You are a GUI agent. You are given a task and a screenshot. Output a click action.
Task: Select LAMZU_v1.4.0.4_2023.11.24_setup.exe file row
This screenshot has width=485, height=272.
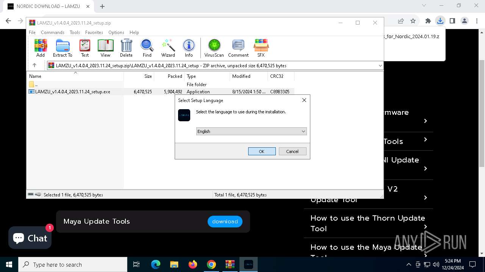[x=161, y=91]
